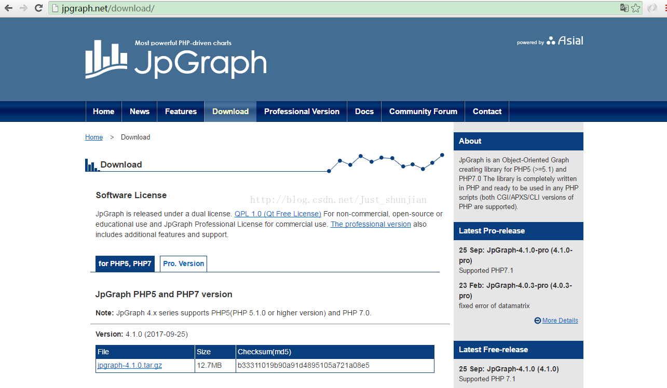
Task: Click the fixed error of datamatrix text
Action: (494, 306)
